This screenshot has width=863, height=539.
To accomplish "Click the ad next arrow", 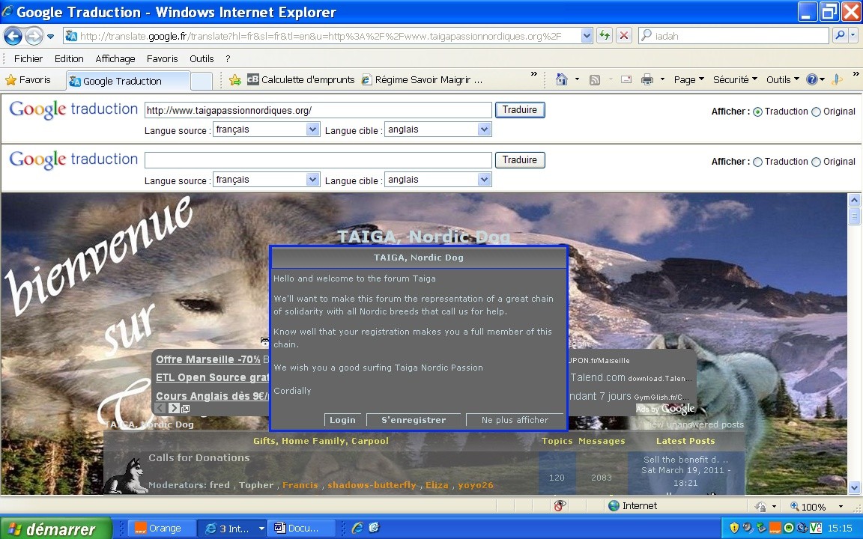I will coord(174,408).
